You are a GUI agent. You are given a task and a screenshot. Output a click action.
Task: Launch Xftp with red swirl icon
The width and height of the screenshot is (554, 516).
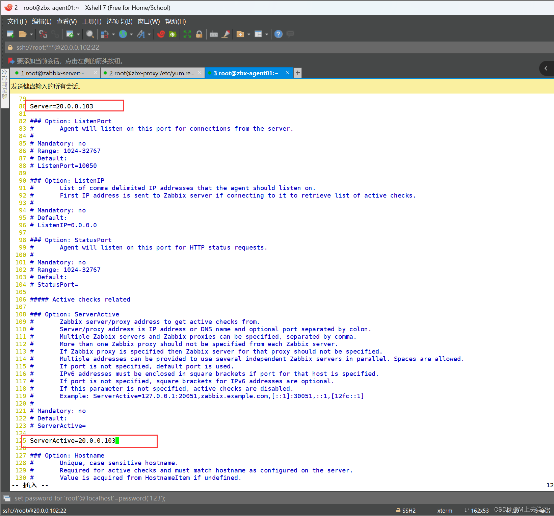pyautogui.click(x=161, y=34)
